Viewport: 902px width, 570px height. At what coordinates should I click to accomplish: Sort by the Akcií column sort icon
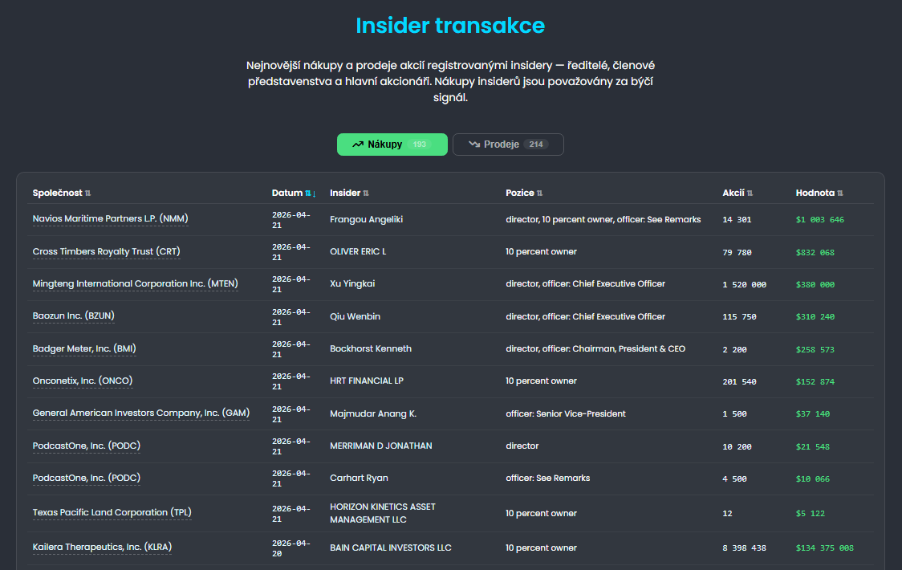(x=750, y=193)
